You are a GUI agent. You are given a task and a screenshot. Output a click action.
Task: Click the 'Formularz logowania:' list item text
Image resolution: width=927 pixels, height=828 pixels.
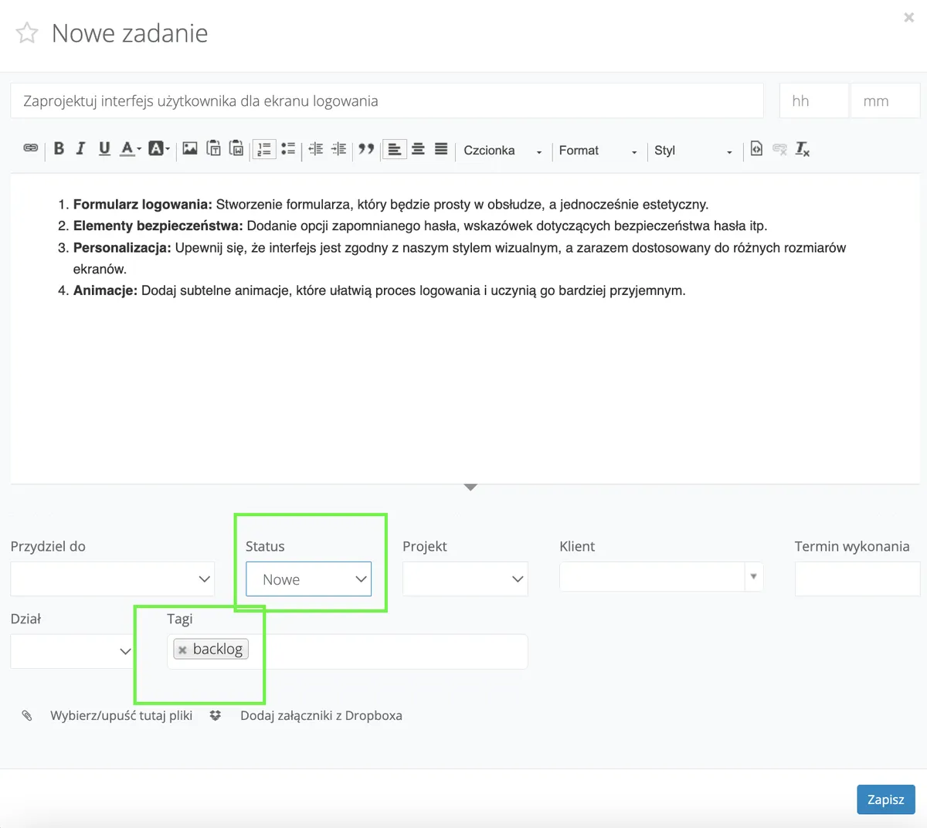[142, 205]
